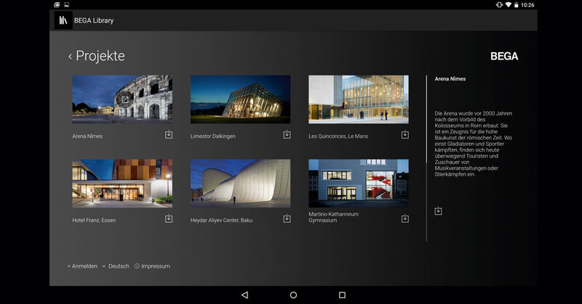
Task: Tap the Android home navigation button
Action: (293, 295)
